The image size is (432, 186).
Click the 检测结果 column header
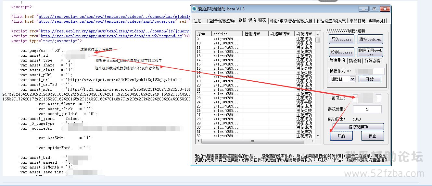point(255,34)
